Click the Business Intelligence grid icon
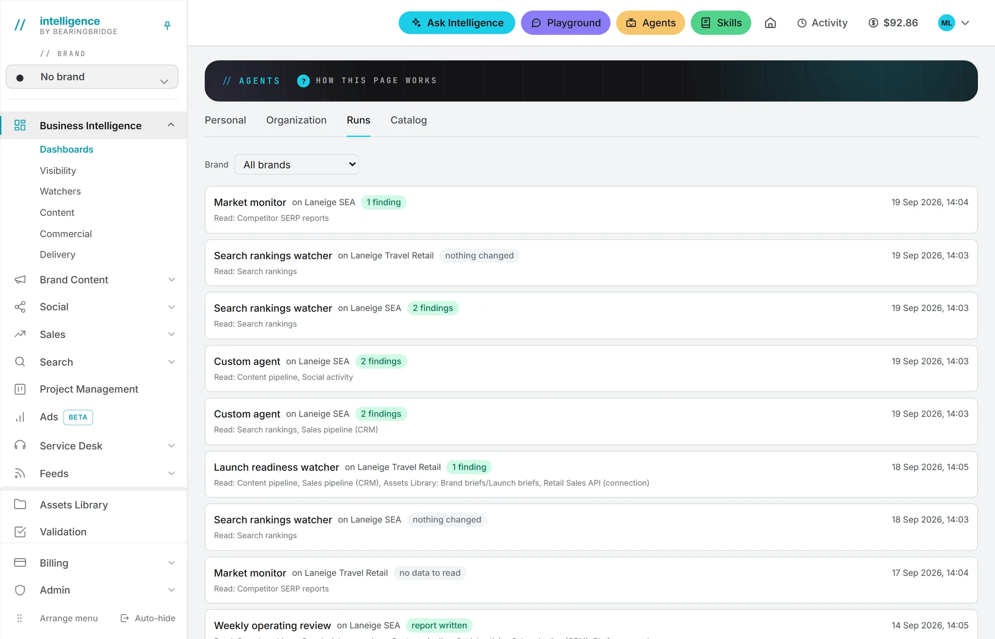This screenshot has height=639, width=995. point(20,125)
